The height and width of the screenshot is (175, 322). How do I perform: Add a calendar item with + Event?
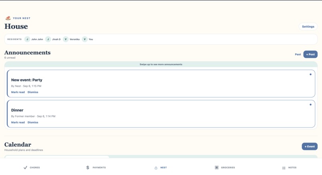[x=310, y=147]
